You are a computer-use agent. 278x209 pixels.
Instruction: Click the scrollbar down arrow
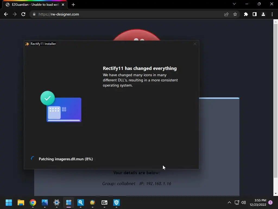[276, 193]
